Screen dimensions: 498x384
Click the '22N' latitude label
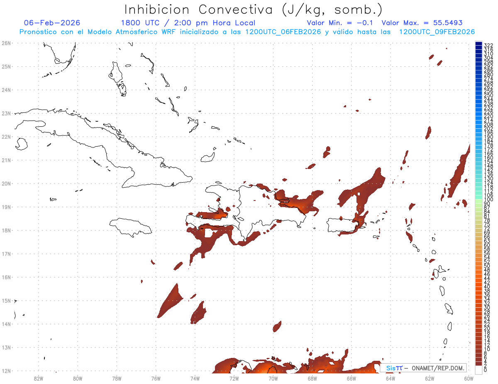6,137
